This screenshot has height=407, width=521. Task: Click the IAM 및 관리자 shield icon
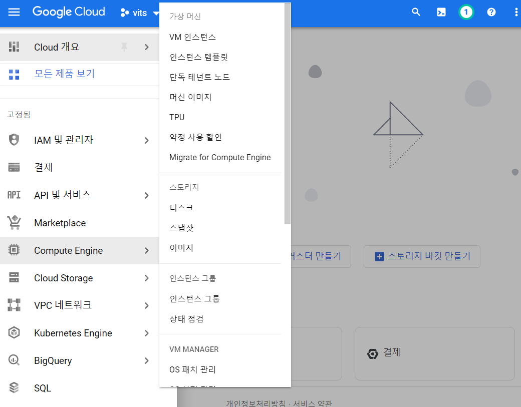(14, 140)
